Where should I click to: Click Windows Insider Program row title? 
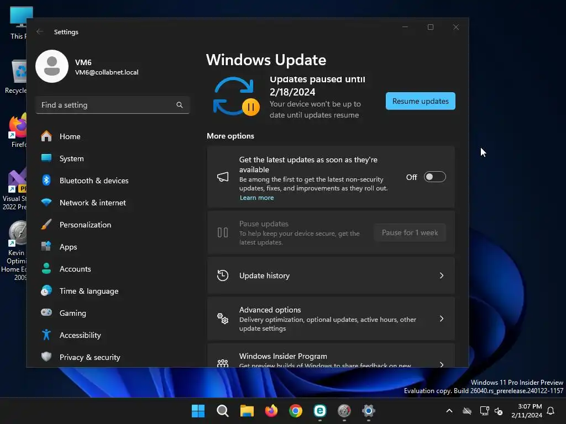[283, 356]
